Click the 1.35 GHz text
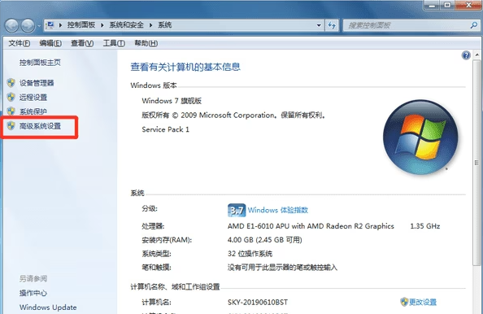 (x=425, y=226)
